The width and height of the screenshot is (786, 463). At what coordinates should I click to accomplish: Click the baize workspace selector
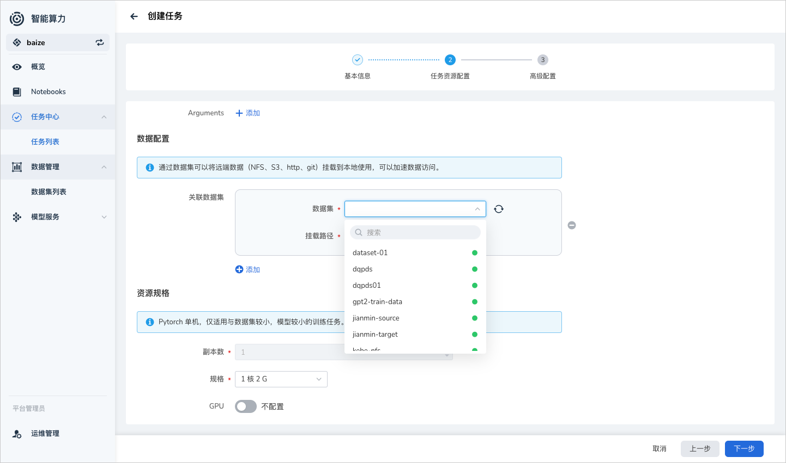click(58, 42)
